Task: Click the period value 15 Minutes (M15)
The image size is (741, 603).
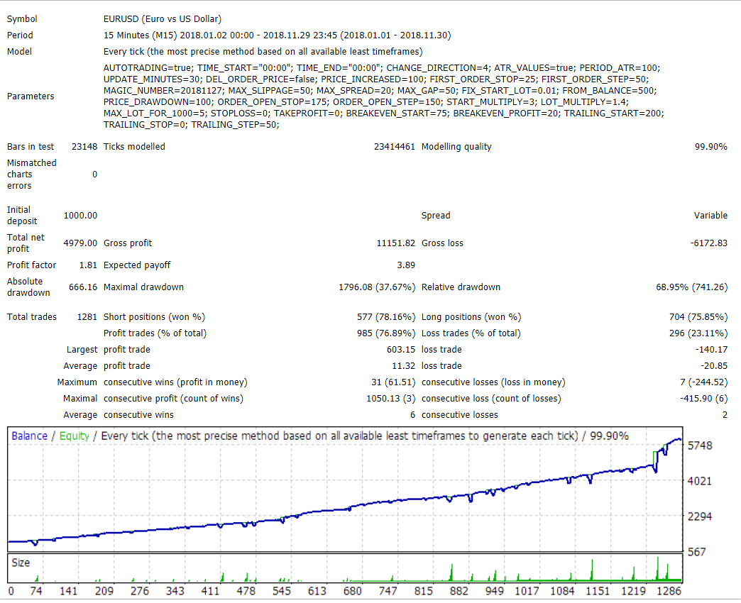Action: (x=141, y=35)
